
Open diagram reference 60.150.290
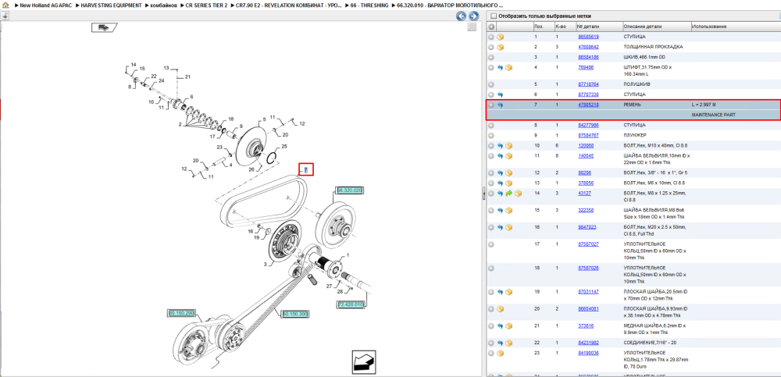point(181,313)
